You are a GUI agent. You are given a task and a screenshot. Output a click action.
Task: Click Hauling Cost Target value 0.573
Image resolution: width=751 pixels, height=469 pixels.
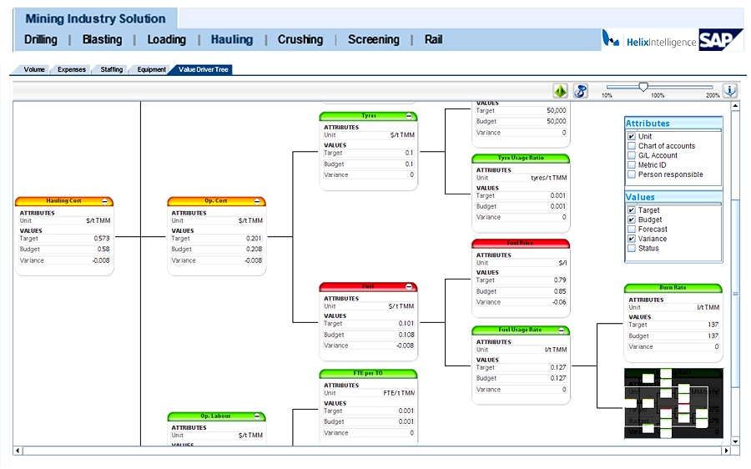(102, 239)
